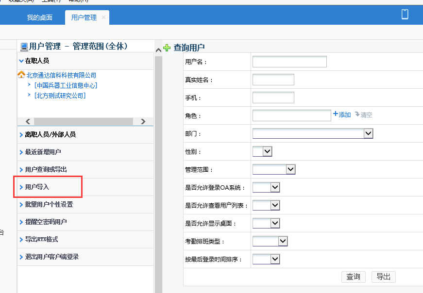Click 清空 to clear the role field
This screenshot has height=293, width=423.
[x=364, y=115]
